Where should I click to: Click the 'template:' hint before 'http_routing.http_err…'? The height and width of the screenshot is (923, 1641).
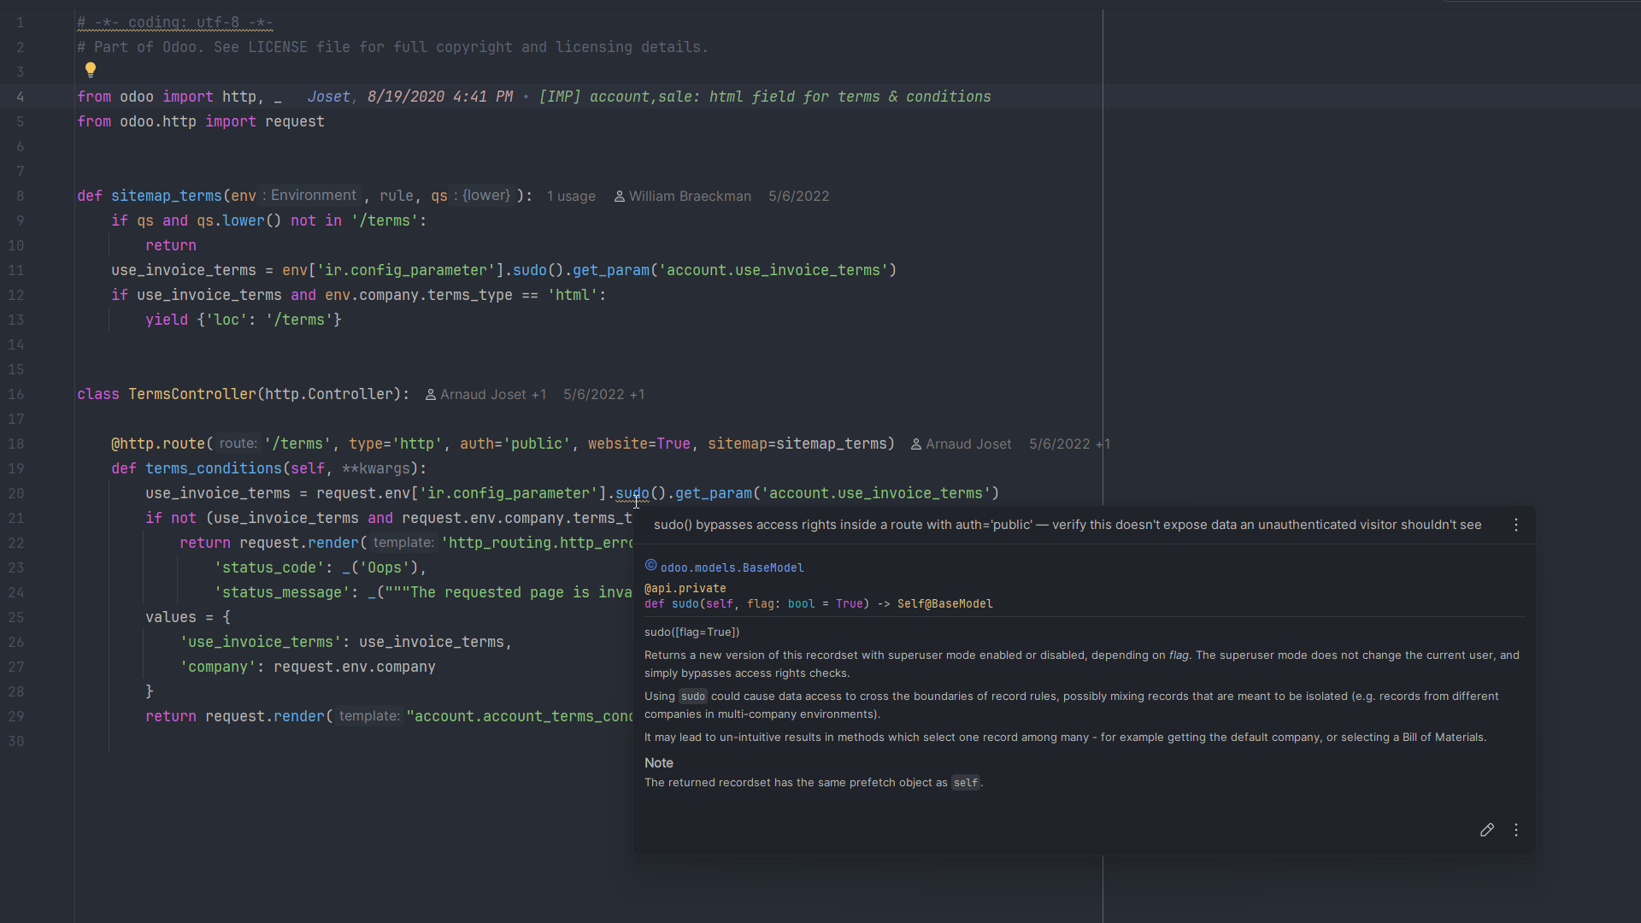(403, 543)
